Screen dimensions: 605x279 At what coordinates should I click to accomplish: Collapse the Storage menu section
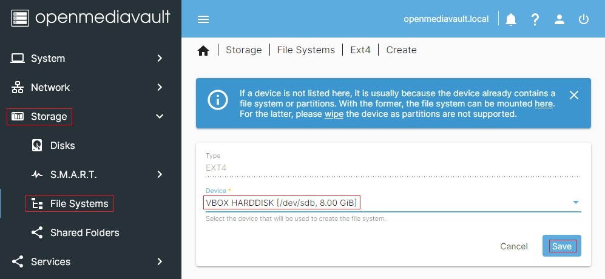click(160, 116)
